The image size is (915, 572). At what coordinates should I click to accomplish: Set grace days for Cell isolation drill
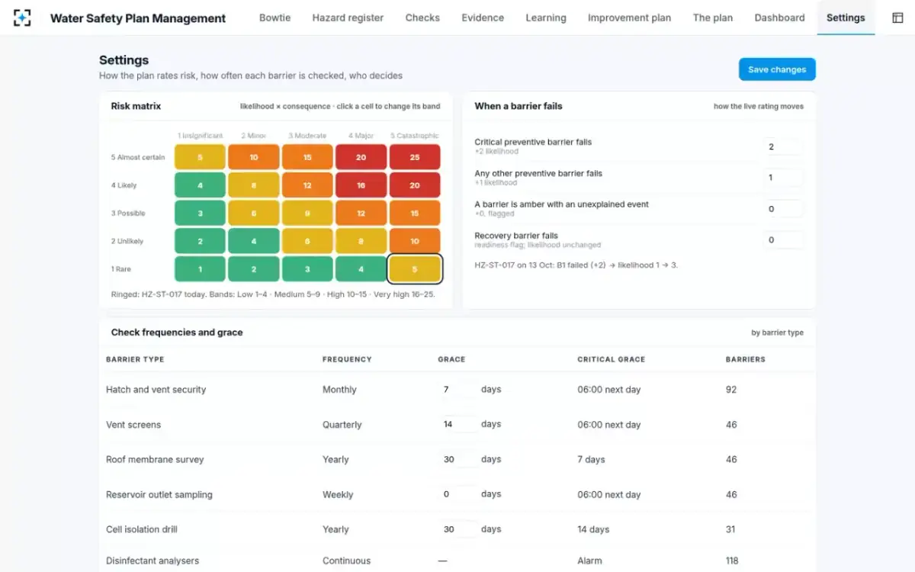pyautogui.click(x=458, y=529)
